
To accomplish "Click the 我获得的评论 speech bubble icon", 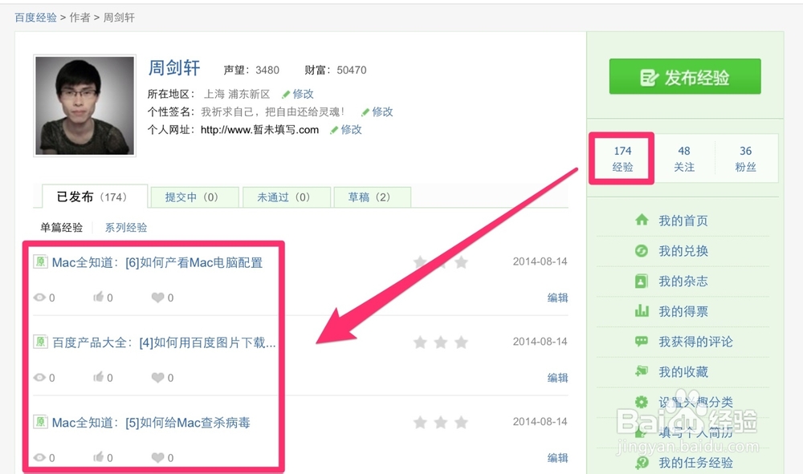I will pos(641,341).
